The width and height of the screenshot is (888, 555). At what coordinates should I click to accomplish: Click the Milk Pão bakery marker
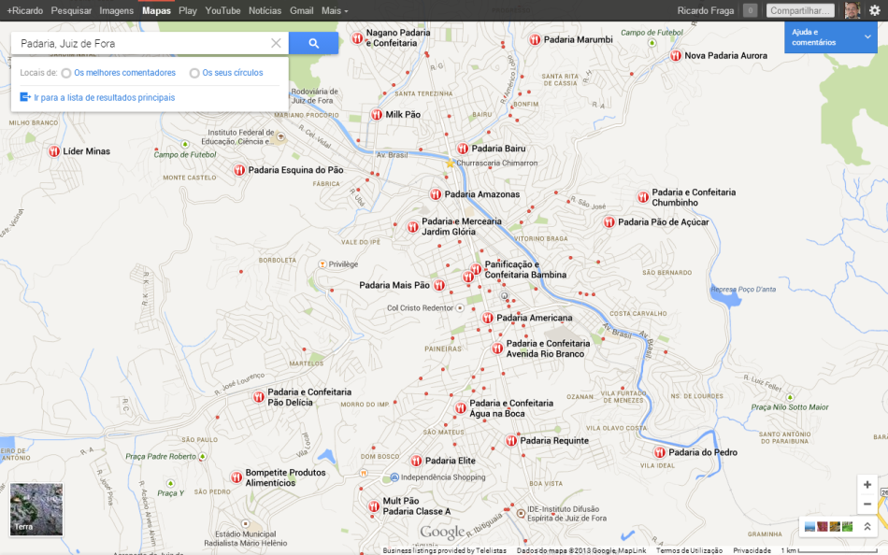(x=376, y=114)
